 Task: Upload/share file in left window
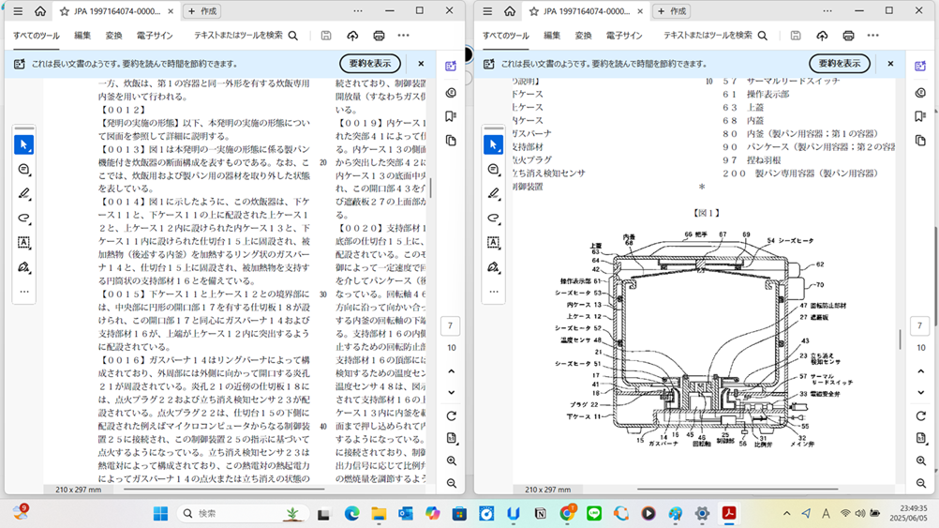click(x=352, y=36)
